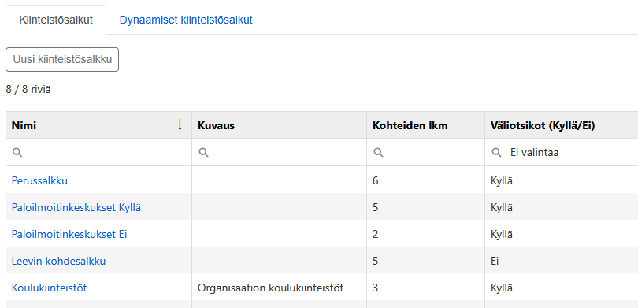
Task: Select the Kiinteistösalkut tab
Action: (56, 20)
